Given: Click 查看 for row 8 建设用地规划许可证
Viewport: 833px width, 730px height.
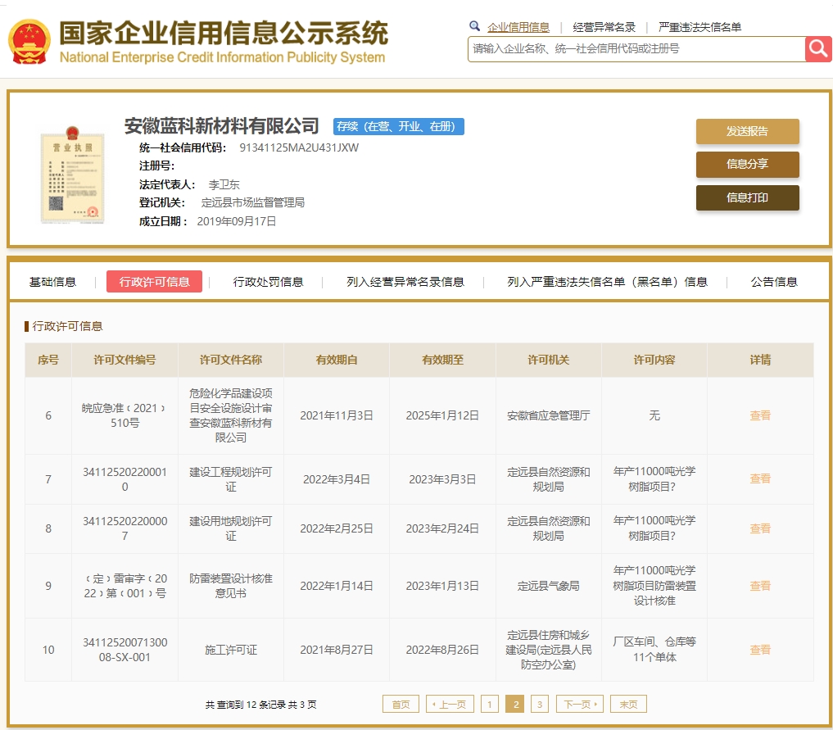Looking at the screenshot, I should (760, 528).
